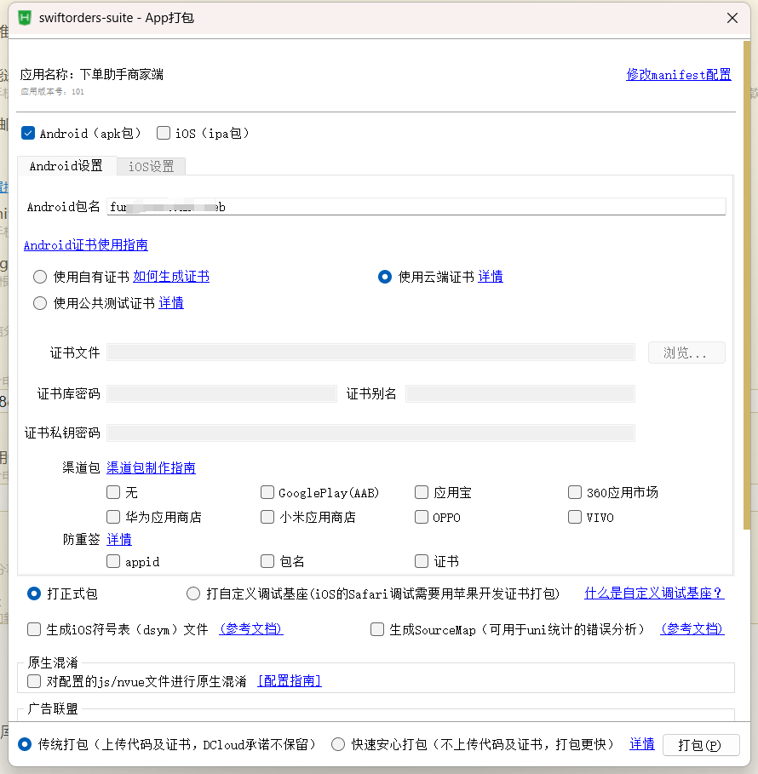Close the App打包 dialog window
This screenshot has height=774, width=758.
[x=732, y=17]
